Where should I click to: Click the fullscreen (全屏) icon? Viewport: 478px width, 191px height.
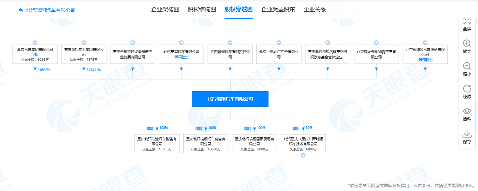click(467, 22)
